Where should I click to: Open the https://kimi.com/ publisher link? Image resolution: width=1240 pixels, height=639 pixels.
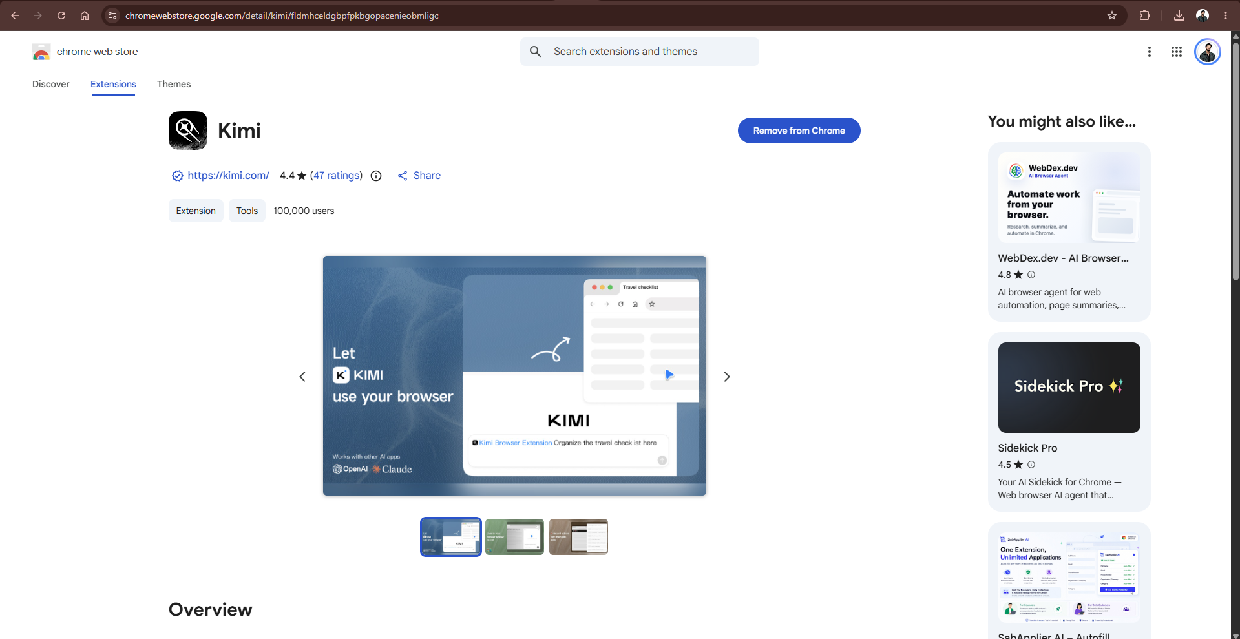pos(228,176)
